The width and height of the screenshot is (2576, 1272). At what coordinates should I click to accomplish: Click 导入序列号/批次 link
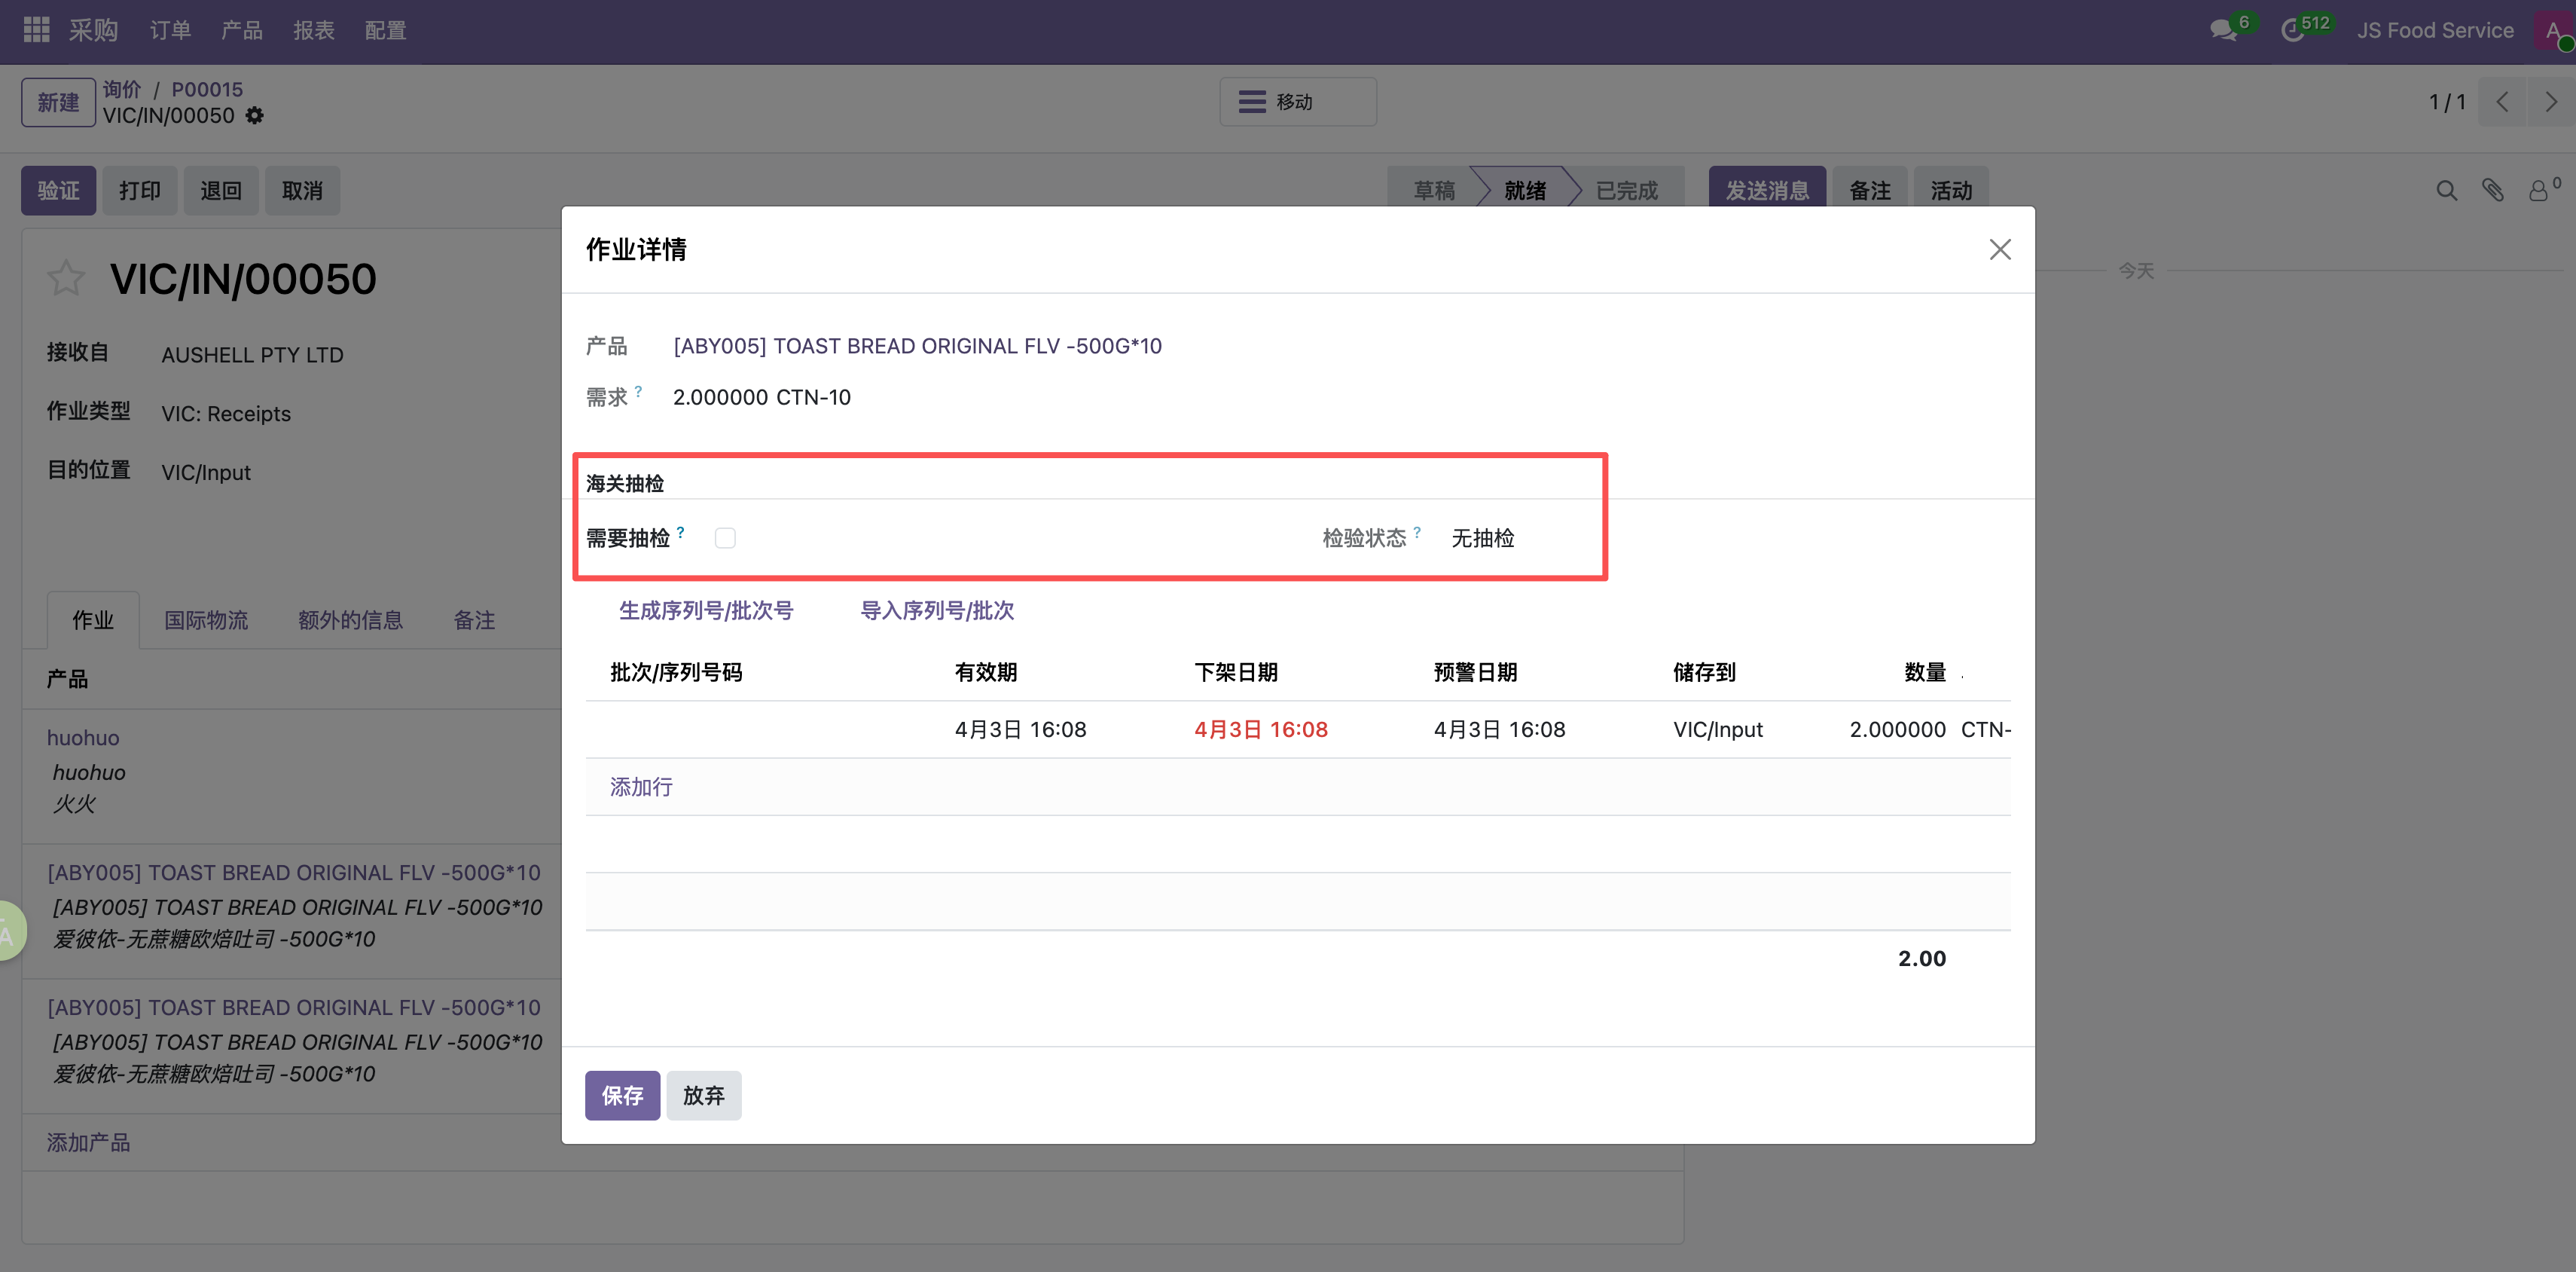tap(937, 610)
